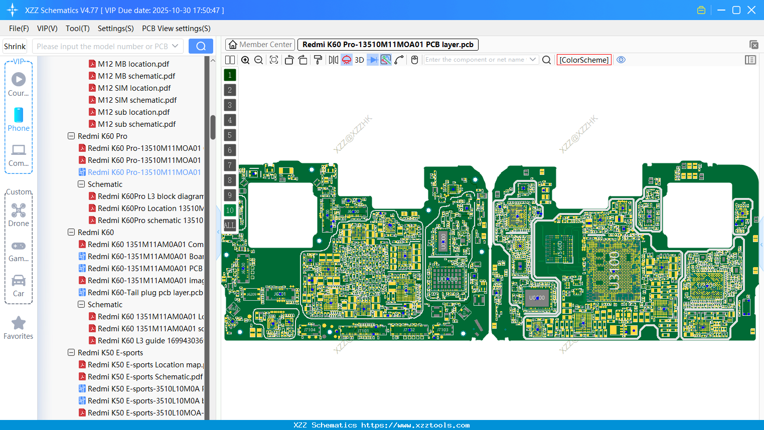Select PCB layer 10
Viewport: 764px width, 430px height.
tap(230, 210)
